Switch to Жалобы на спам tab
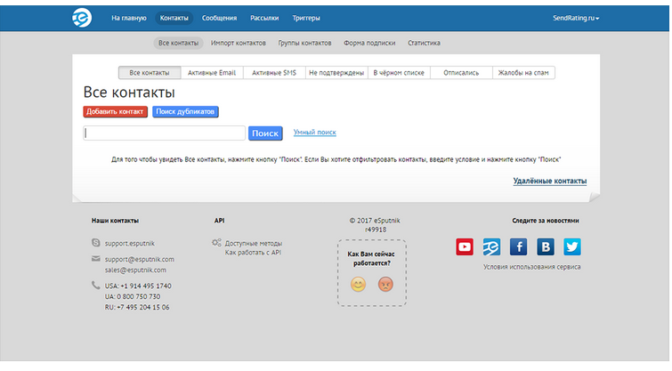The width and height of the screenshot is (672, 371). (523, 73)
